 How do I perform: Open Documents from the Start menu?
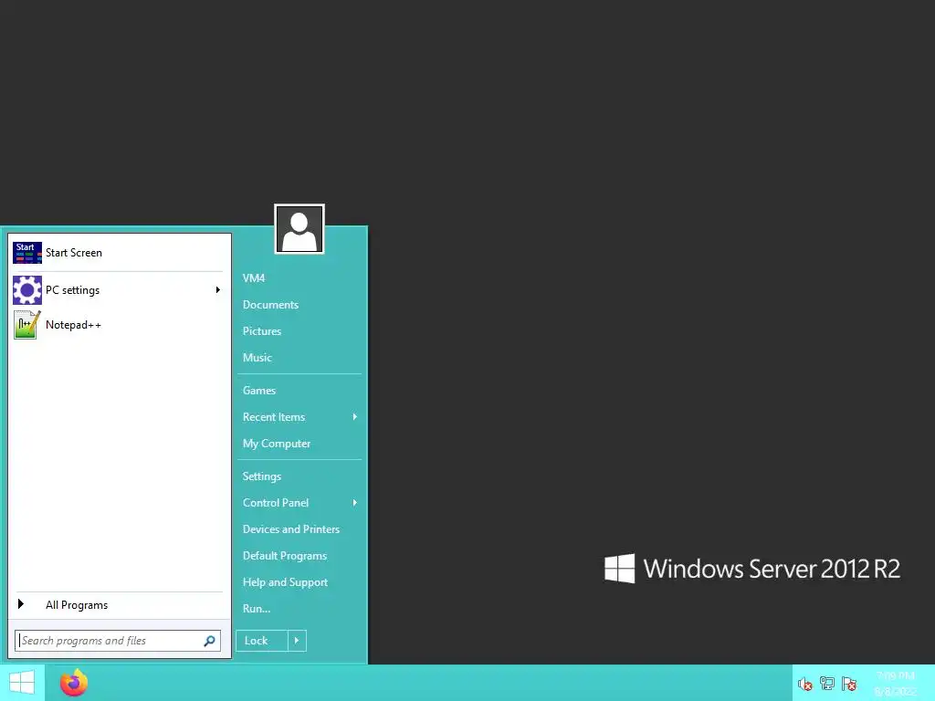(270, 305)
